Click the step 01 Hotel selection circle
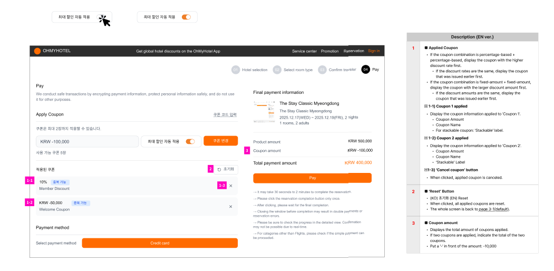 point(236,70)
